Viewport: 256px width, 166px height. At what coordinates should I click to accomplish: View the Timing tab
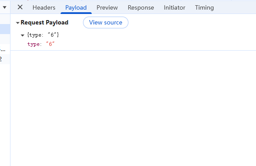[204, 7]
